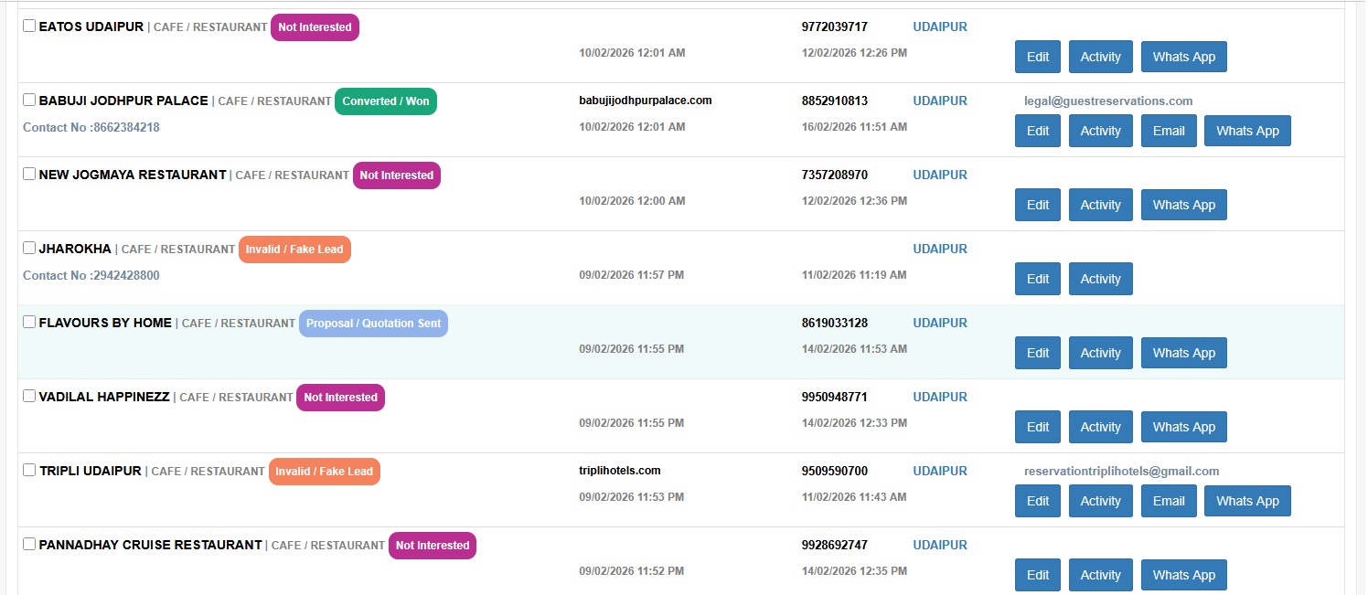Screen dimensions: 1368x595
Task: Check the JHAROKHA lead checkbox
Action: [x=29, y=249]
